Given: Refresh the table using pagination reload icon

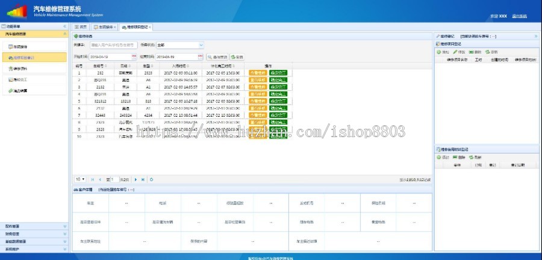Looking at the screenshot, I should (152, 179).
